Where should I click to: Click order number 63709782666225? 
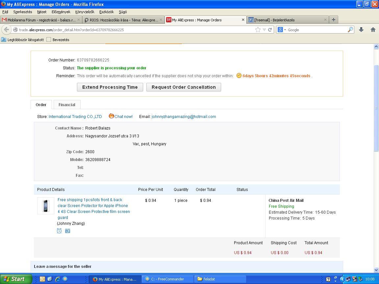[x=93, y=60]
